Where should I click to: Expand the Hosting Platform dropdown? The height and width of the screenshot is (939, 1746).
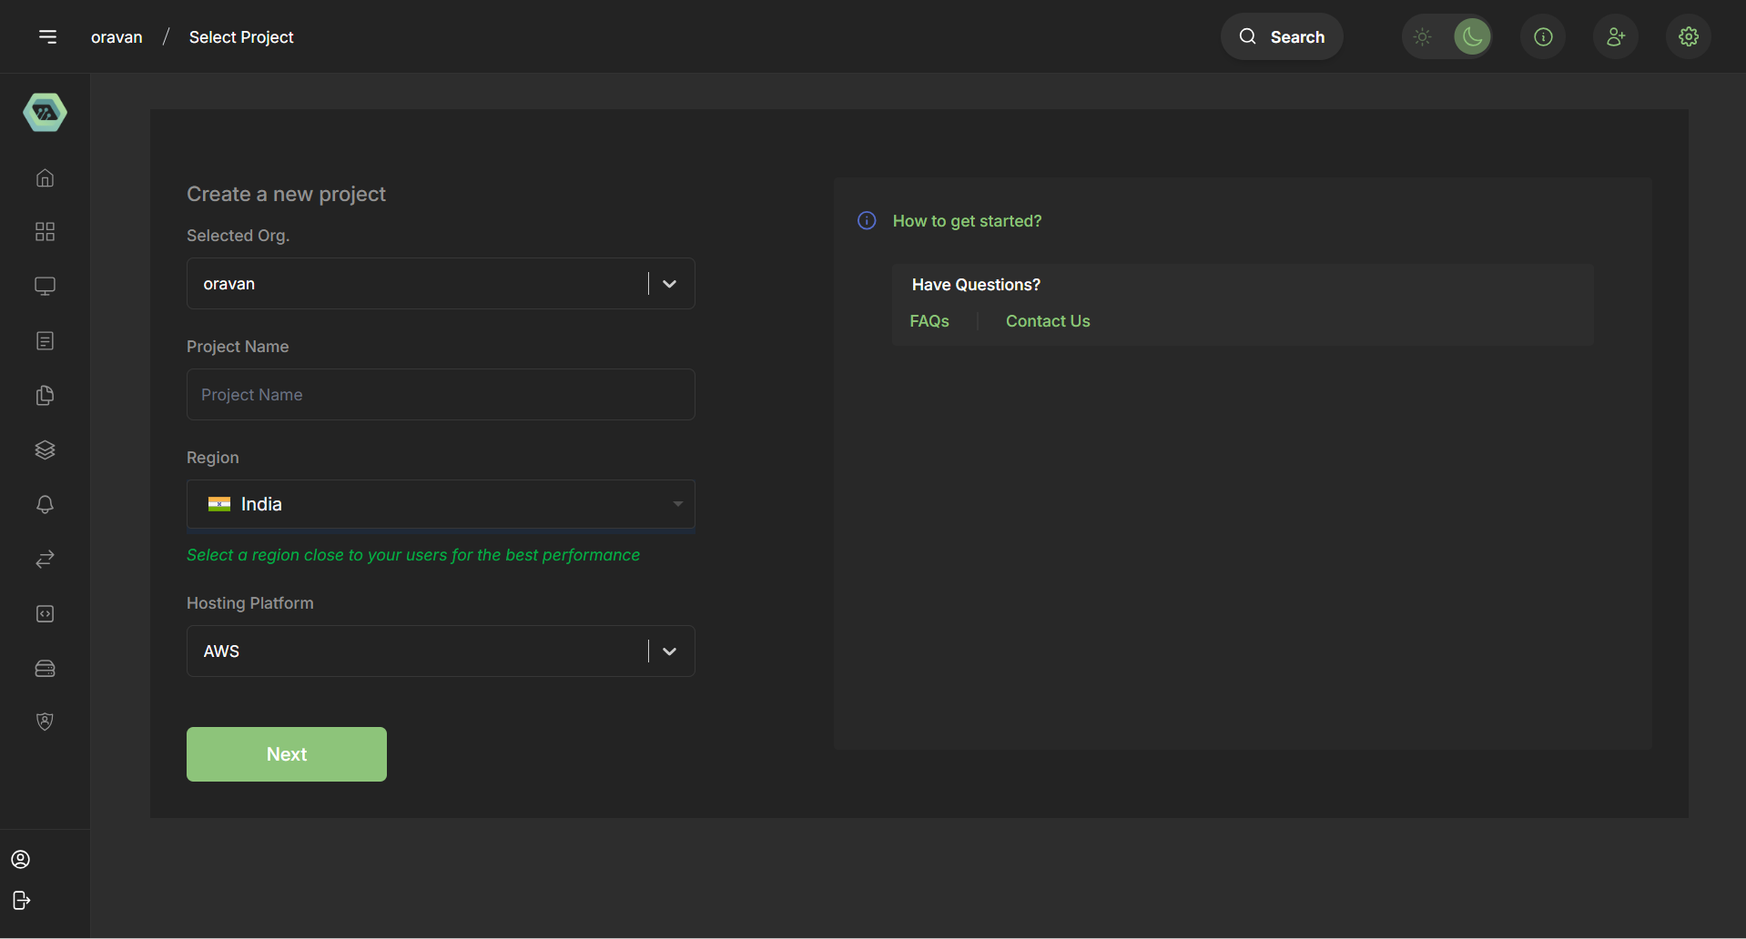(x=669, y=651)
